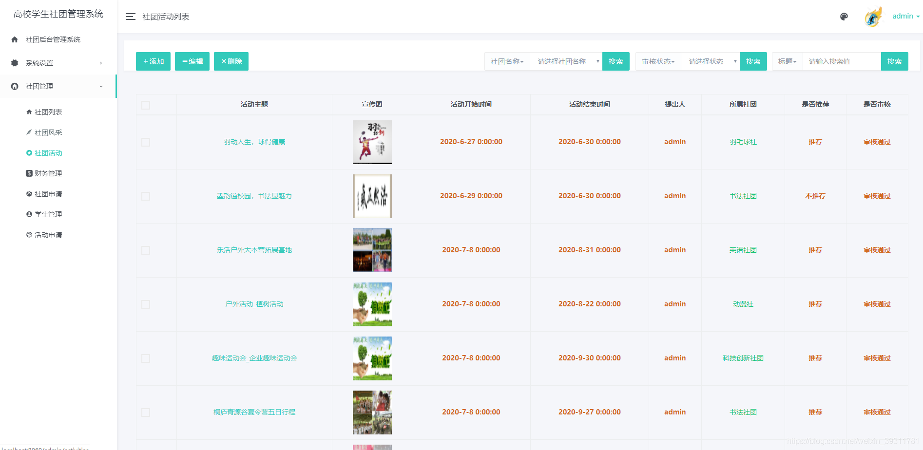Click the 请输入搜索值 input field
The width and height of the screenshot is (923, 450).
[842, 61]
